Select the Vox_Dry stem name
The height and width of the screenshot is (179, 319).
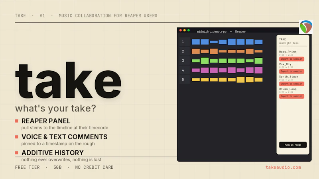(x=285, y=64)
